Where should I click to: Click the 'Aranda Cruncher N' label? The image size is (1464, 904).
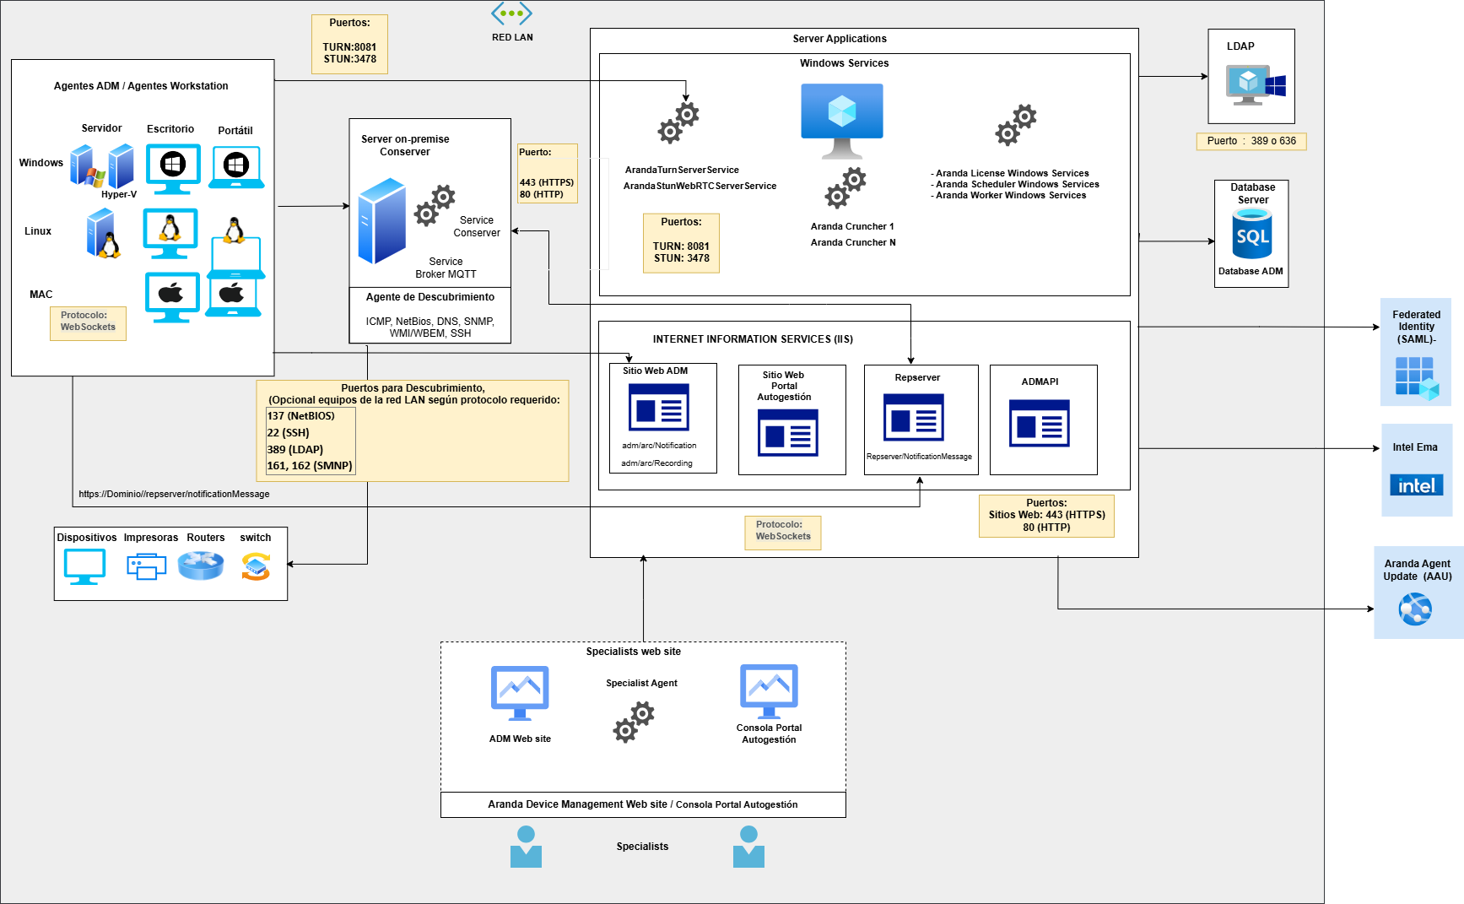click(853, 242)
